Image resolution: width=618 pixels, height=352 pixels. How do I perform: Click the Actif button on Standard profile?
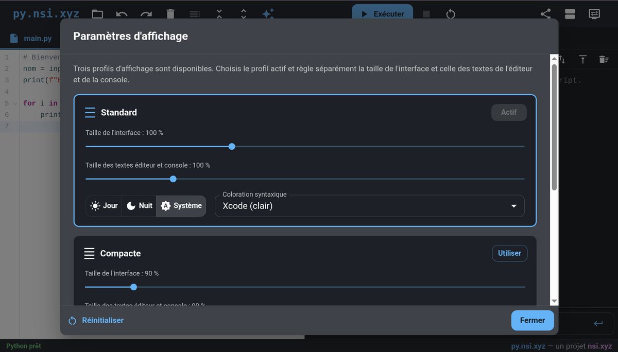pos(509,112)
